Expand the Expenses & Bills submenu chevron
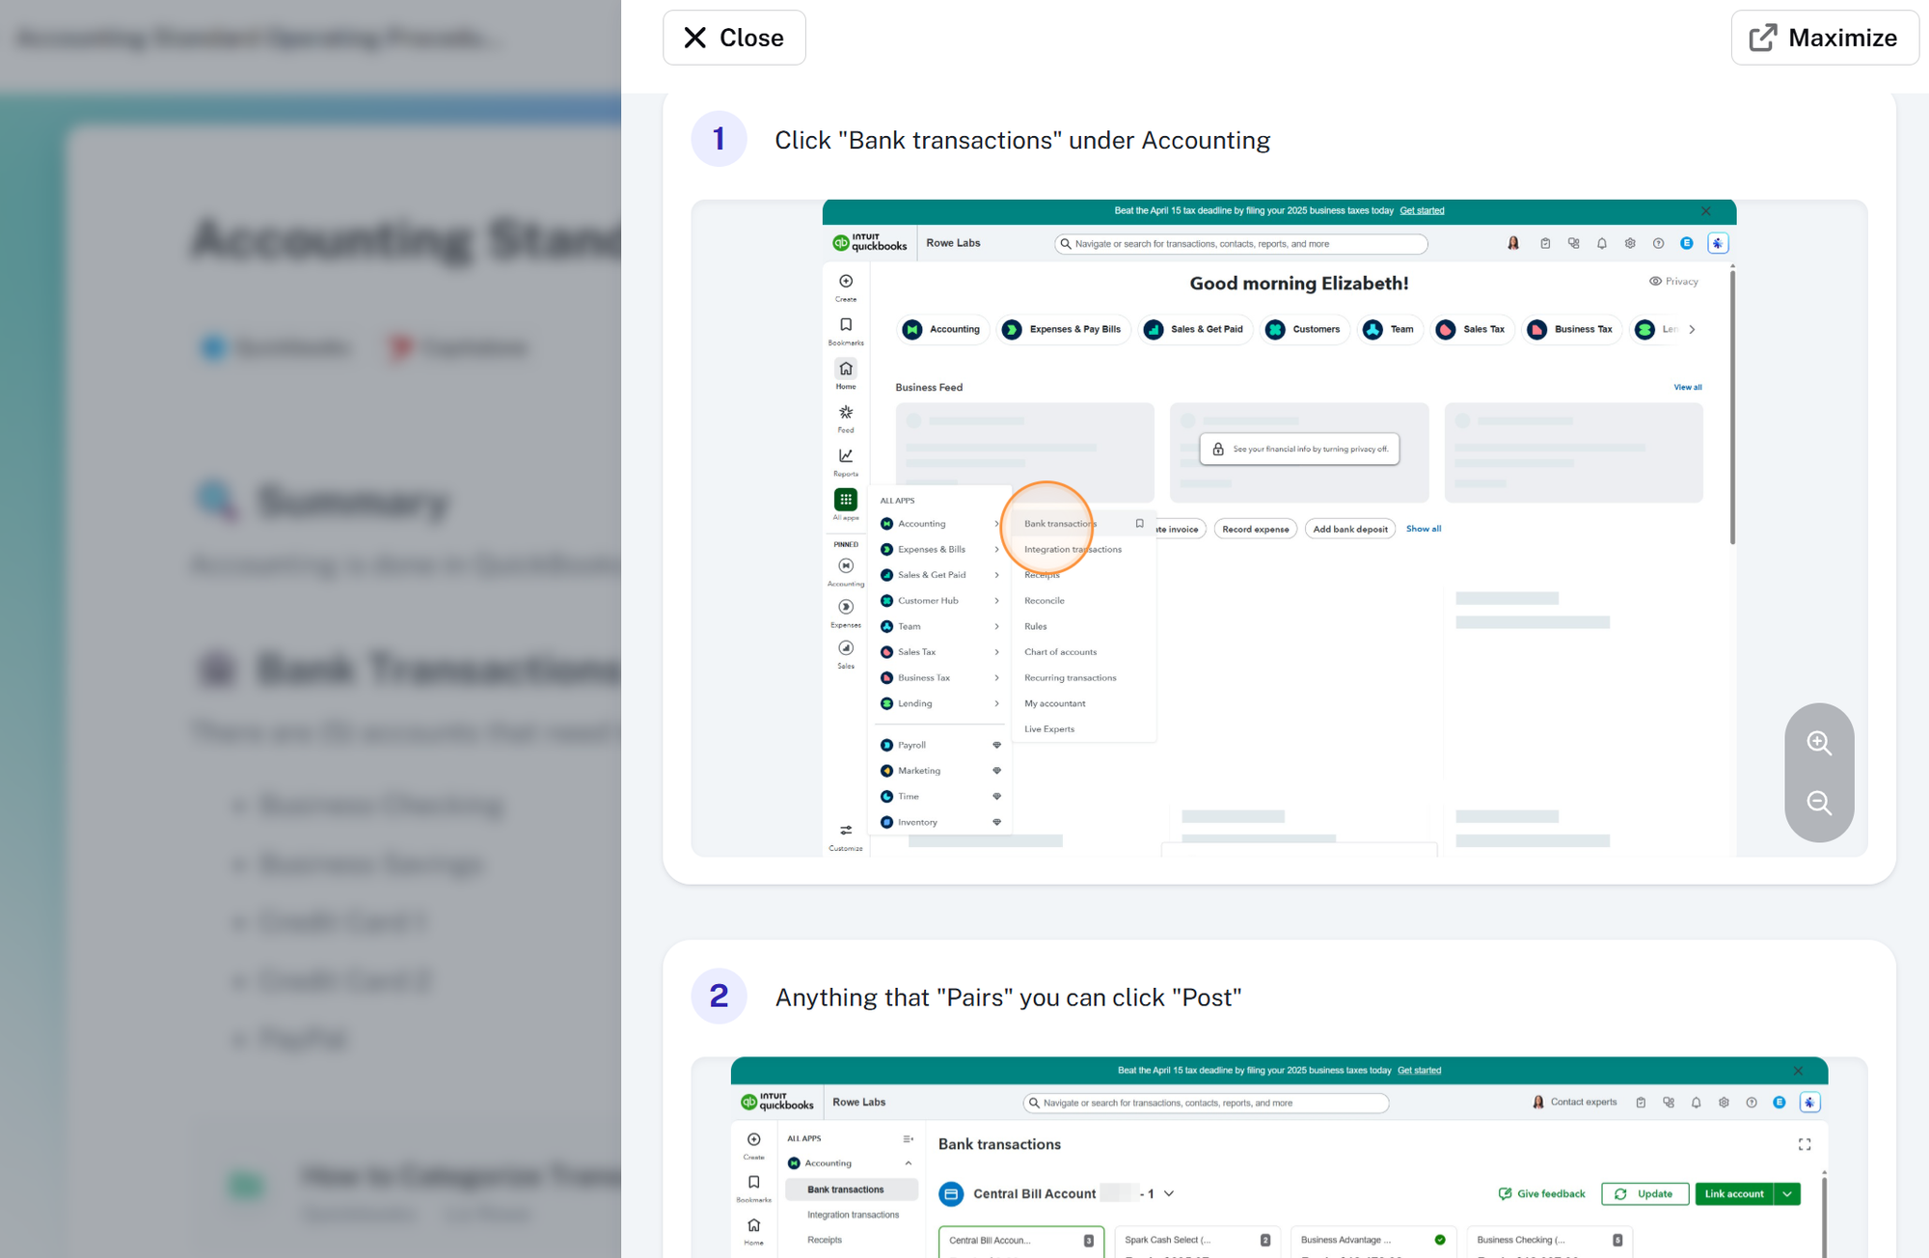This screenshot has height=1258, width=1929. (x=996, y=550)
